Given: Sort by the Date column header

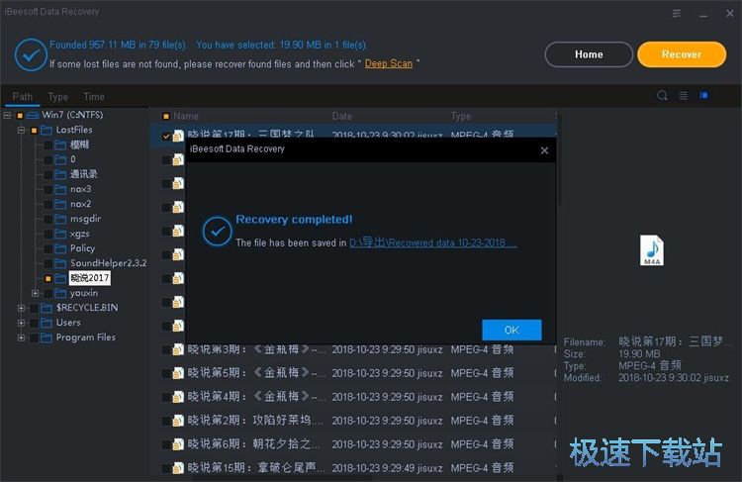Looking at the screenshot, I should point(342,116).
